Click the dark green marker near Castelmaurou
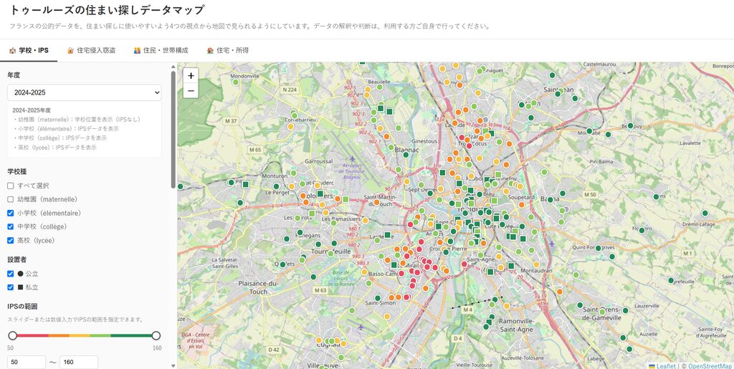Screen dimensions: 734x369 [553, 75]
